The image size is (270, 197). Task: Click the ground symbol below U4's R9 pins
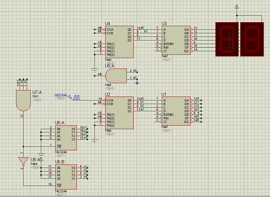pyautogui.click(x=94, y=70)
